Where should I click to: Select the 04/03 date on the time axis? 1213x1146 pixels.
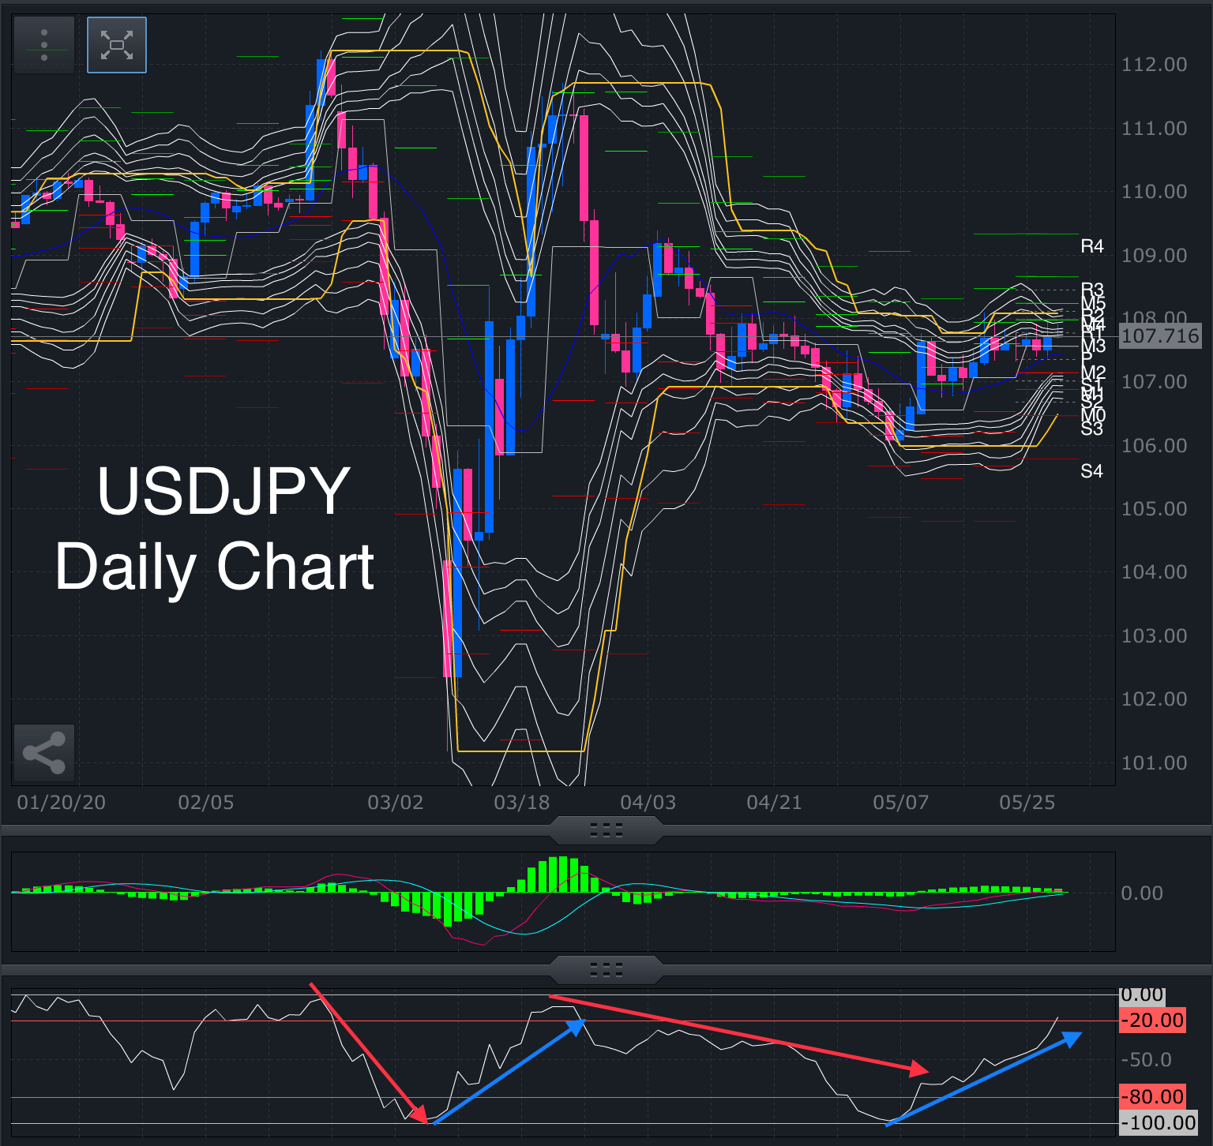coord(648,803)
